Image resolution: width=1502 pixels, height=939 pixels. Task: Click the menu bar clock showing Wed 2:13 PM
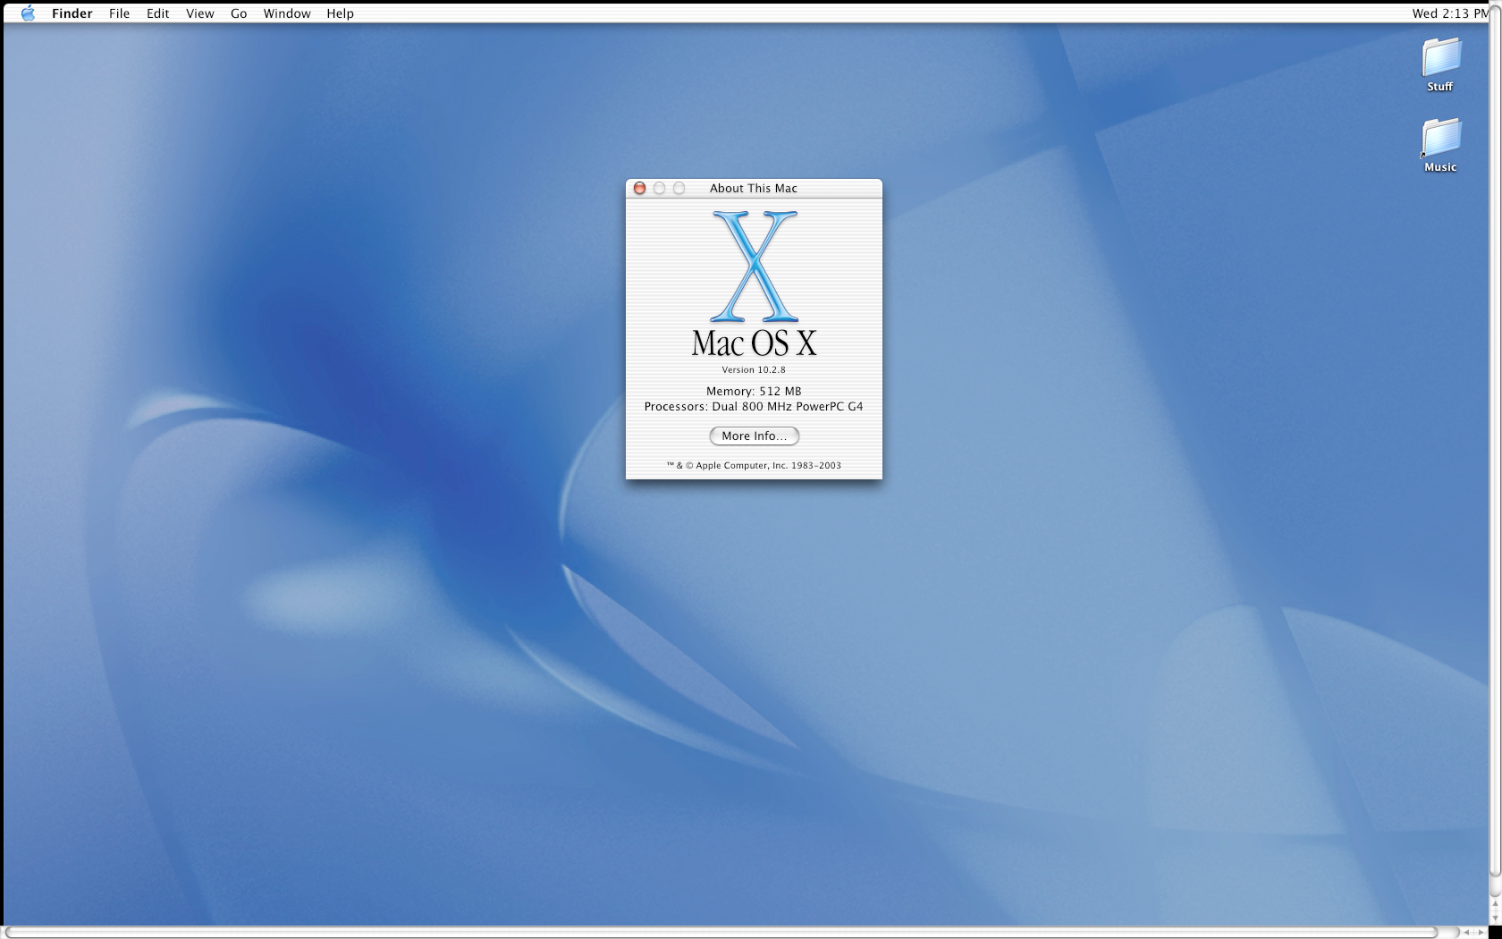point(1450,13)
